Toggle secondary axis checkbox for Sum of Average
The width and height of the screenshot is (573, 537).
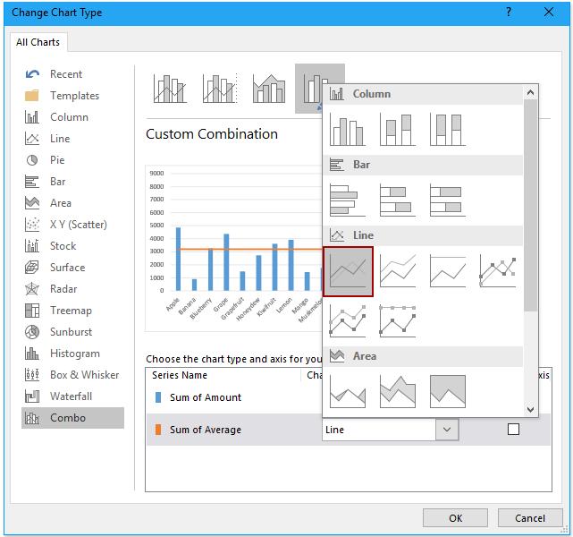pos(513,429)
